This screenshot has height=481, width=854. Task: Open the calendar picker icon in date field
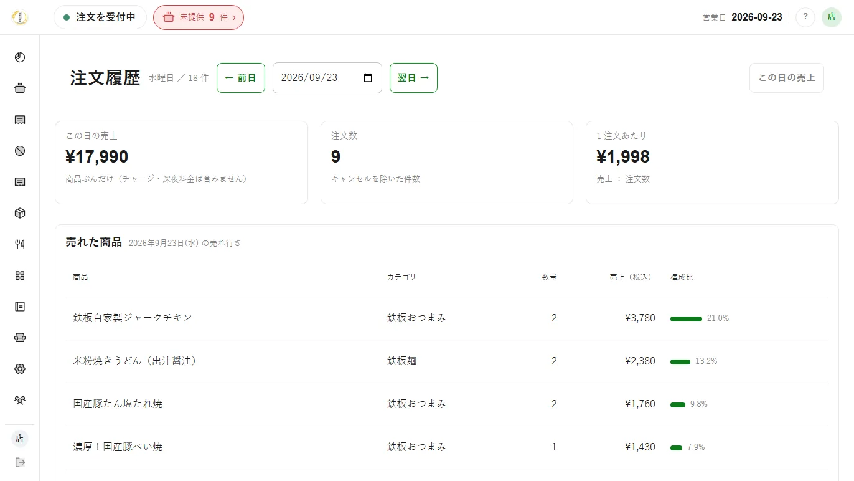click(368, 78)
